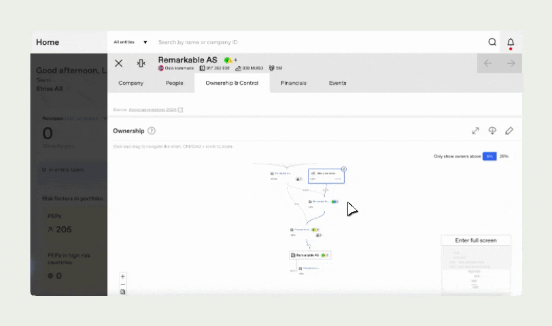
Task: Click the Enter full screen tooltip
Action: click(476, 240)
